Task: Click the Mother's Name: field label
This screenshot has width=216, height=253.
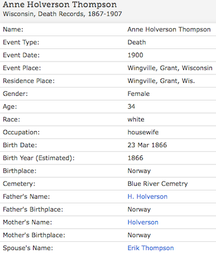Action: tap(28, 222)
